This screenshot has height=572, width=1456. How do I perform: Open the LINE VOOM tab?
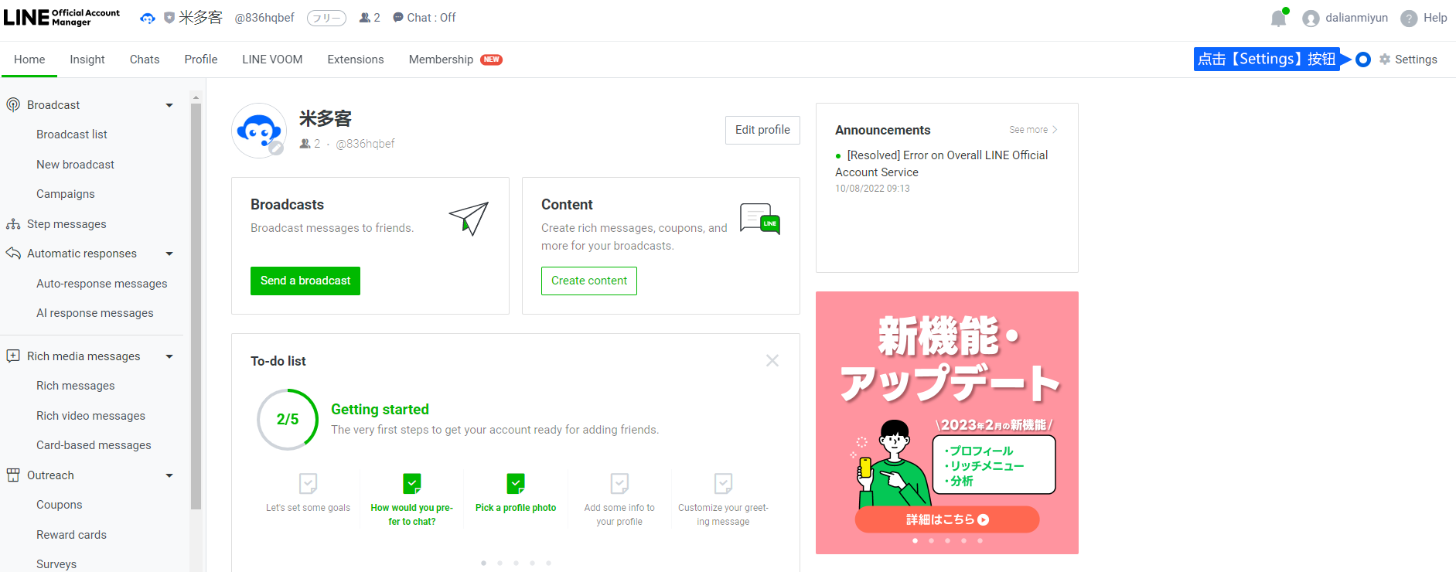pos(272,60)
